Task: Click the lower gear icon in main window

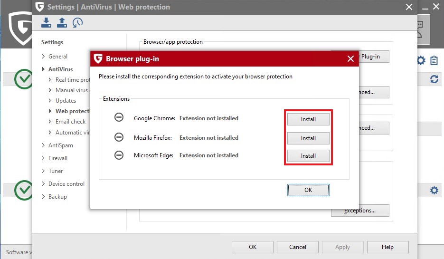Action: click(434, 190)
